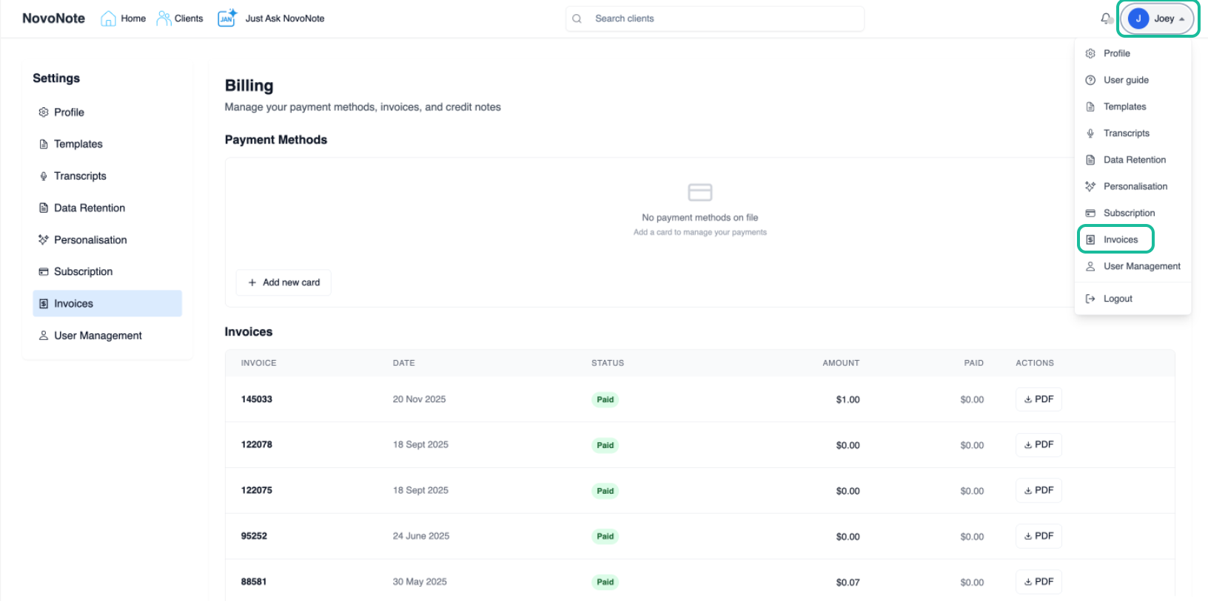
Task: Click the notification bell icon
Action: pos(1106,18)
